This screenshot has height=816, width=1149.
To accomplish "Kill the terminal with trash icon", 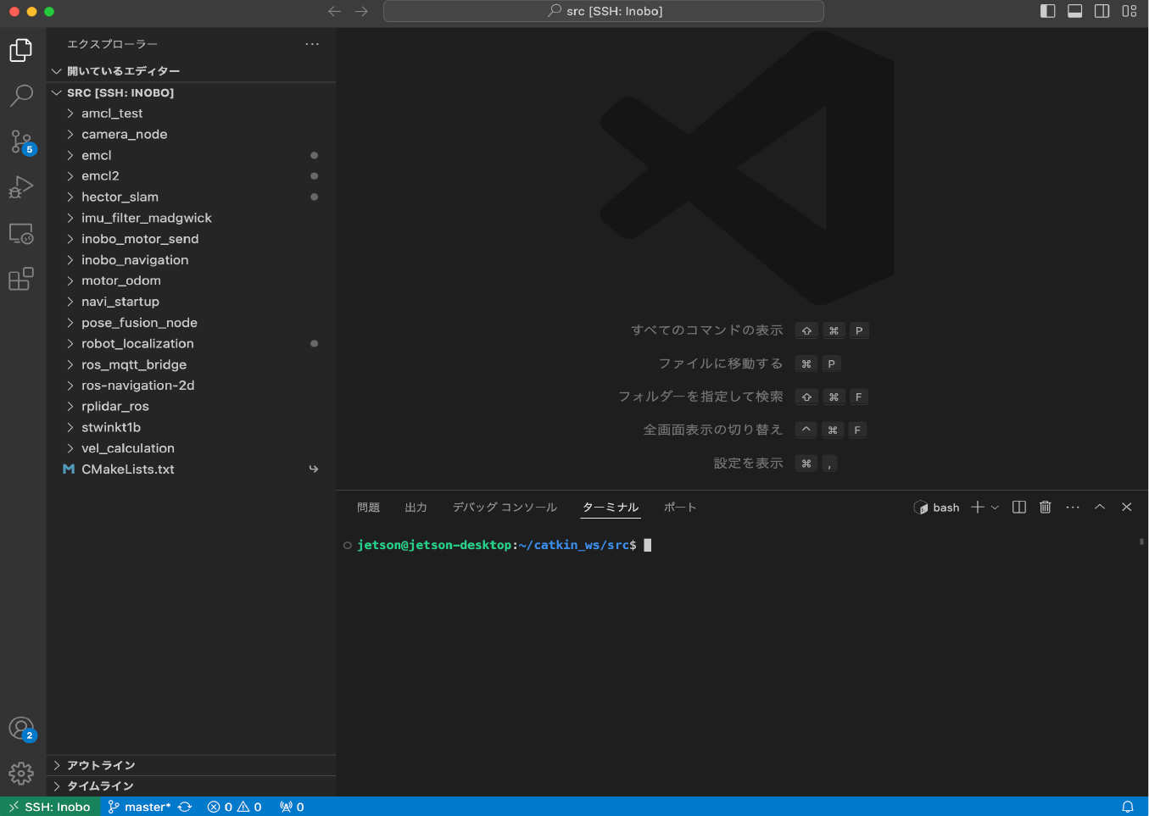I will [x=1046, y=507].
